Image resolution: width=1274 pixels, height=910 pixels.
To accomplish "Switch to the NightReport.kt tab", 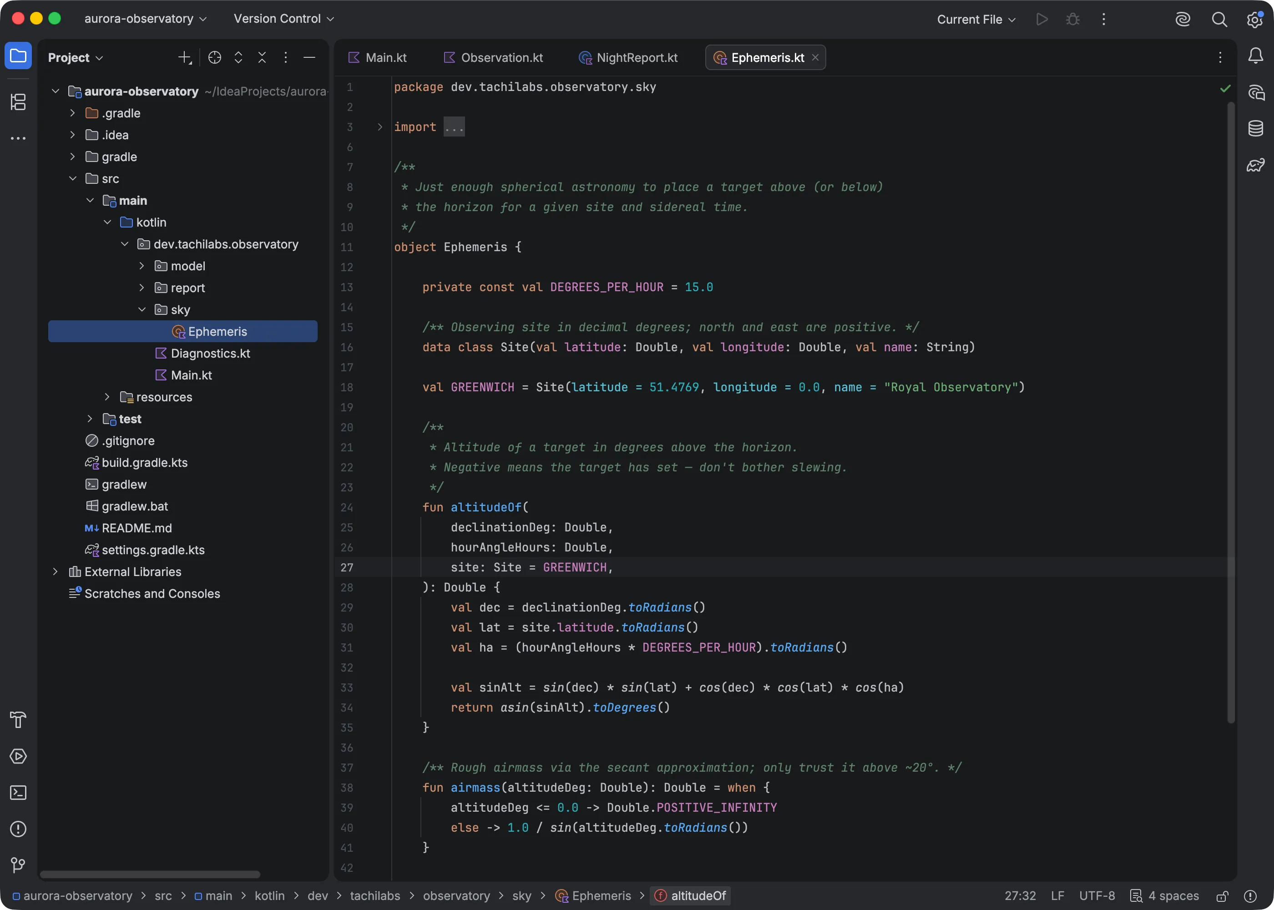I will pos(629,58).
